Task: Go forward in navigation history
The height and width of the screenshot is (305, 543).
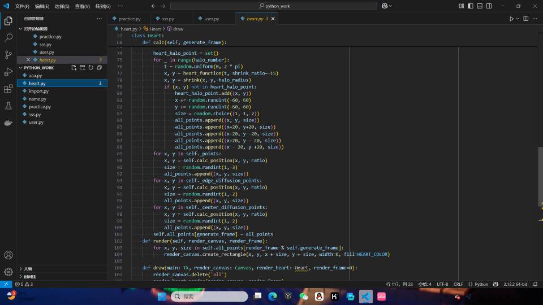Action: pyautogui.click(x=163, y=6)
